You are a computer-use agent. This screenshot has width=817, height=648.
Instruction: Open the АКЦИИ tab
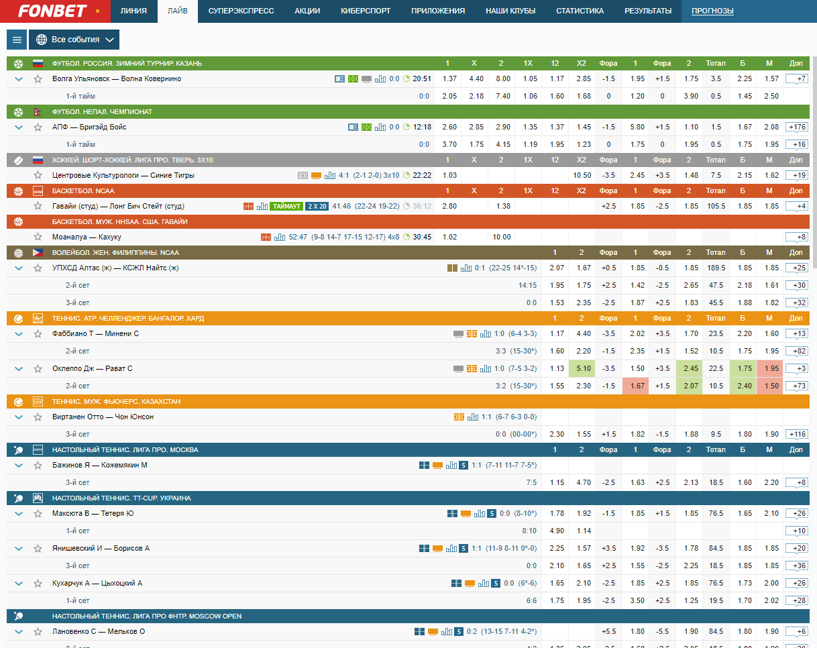coord(307,11)
